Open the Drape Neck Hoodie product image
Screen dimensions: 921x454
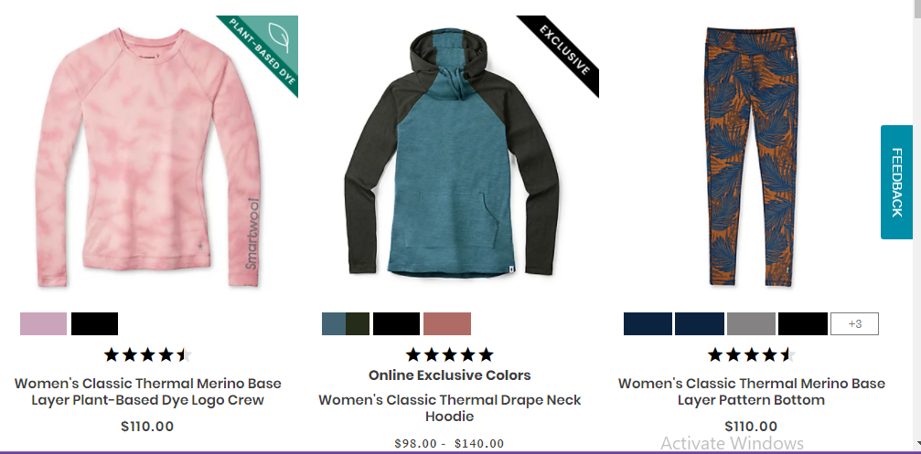451,153
